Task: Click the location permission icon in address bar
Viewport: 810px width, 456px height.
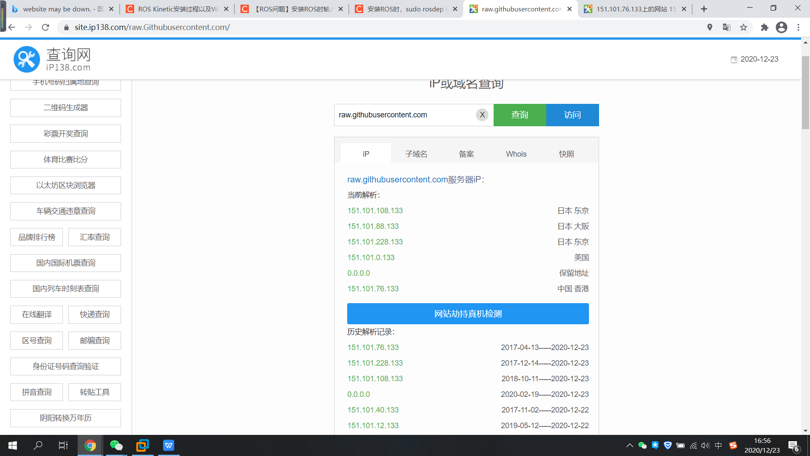Action: click(x=710, y=27)
